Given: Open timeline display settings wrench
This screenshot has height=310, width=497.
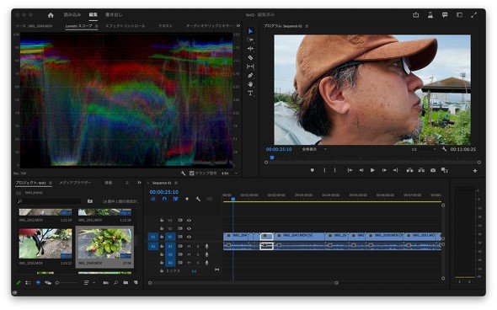Looking at the screenshot, I should (198, 199).
